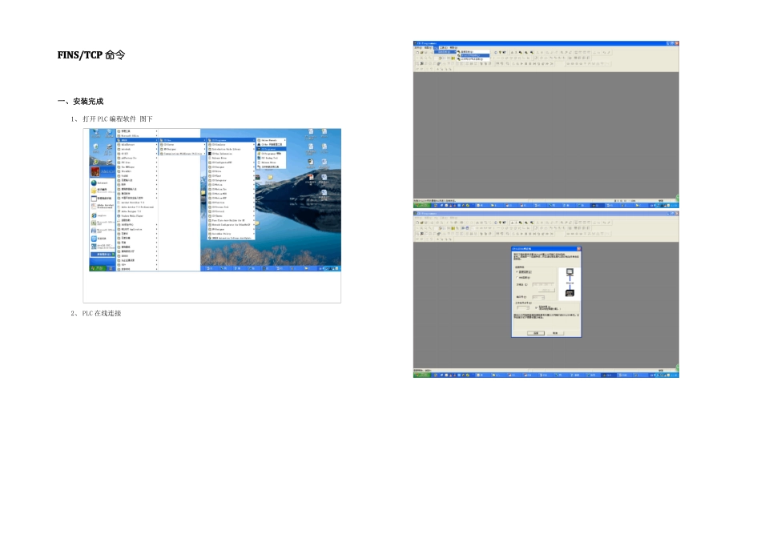The height and width of the screenshot is (538, 761).
Task: Open OMRON Automation Software AutoUpdate entry
Action: (x=232, y=238)
